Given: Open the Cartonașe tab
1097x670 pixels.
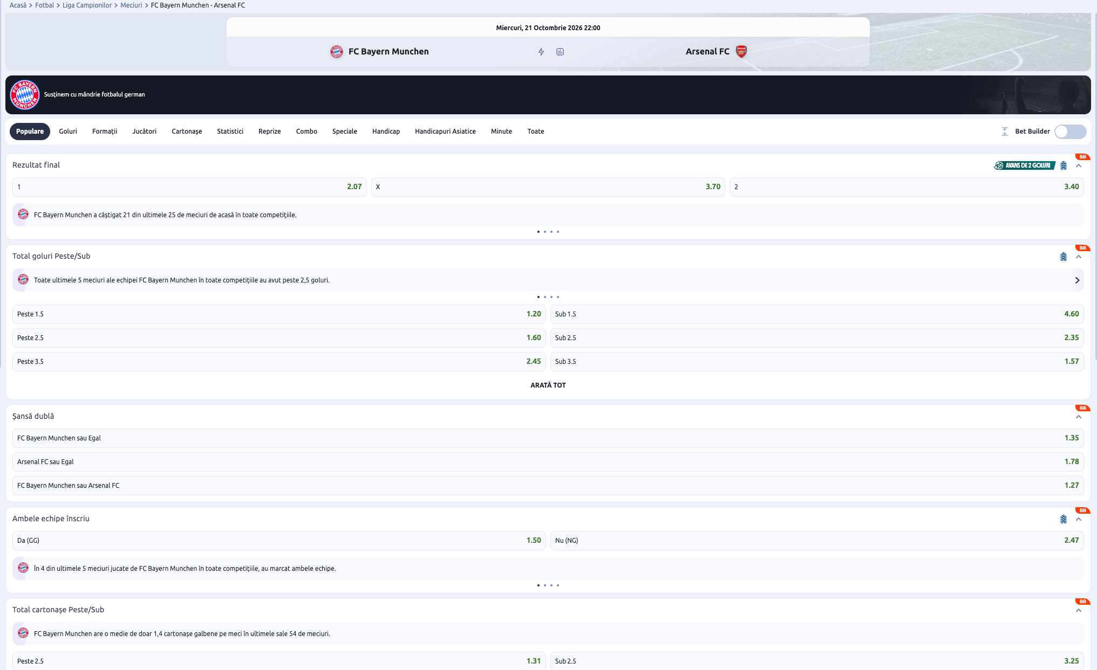Looking at the screenshot, I should click(187, 132).
